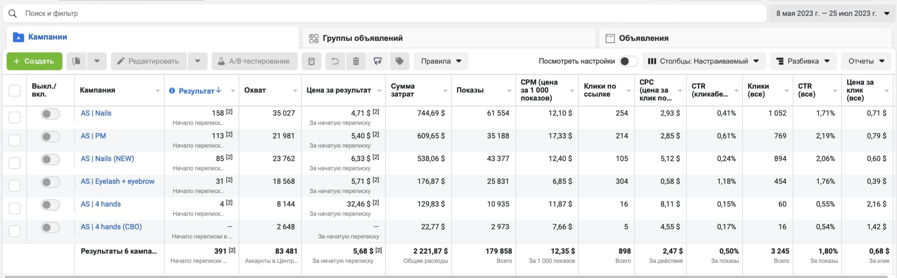897x278 pixels.
Task: Click the trash delete icon
Action: [356, 61]
